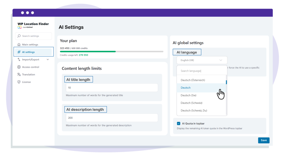Open the English (UK) language dropdown

coord(202,60)
